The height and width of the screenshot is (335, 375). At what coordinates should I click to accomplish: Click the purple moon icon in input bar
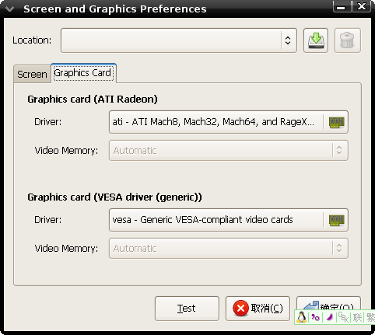coord(329,317)
